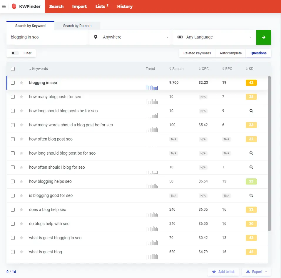Star 'do blogs help with seo'
Viewport: 281px width, 278px height.
[21, 224]
